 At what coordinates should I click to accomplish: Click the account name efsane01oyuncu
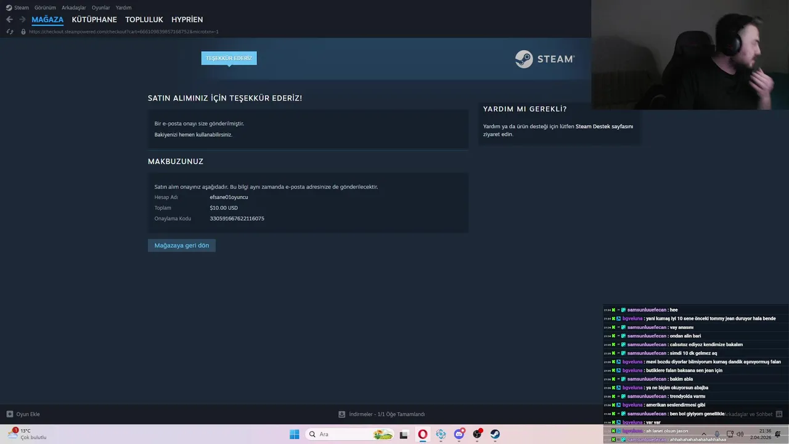229,197
